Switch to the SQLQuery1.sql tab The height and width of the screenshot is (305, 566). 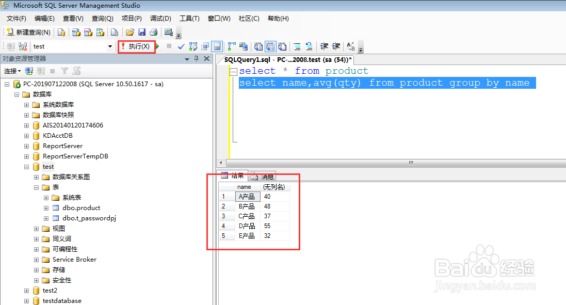tap(288, 59)
